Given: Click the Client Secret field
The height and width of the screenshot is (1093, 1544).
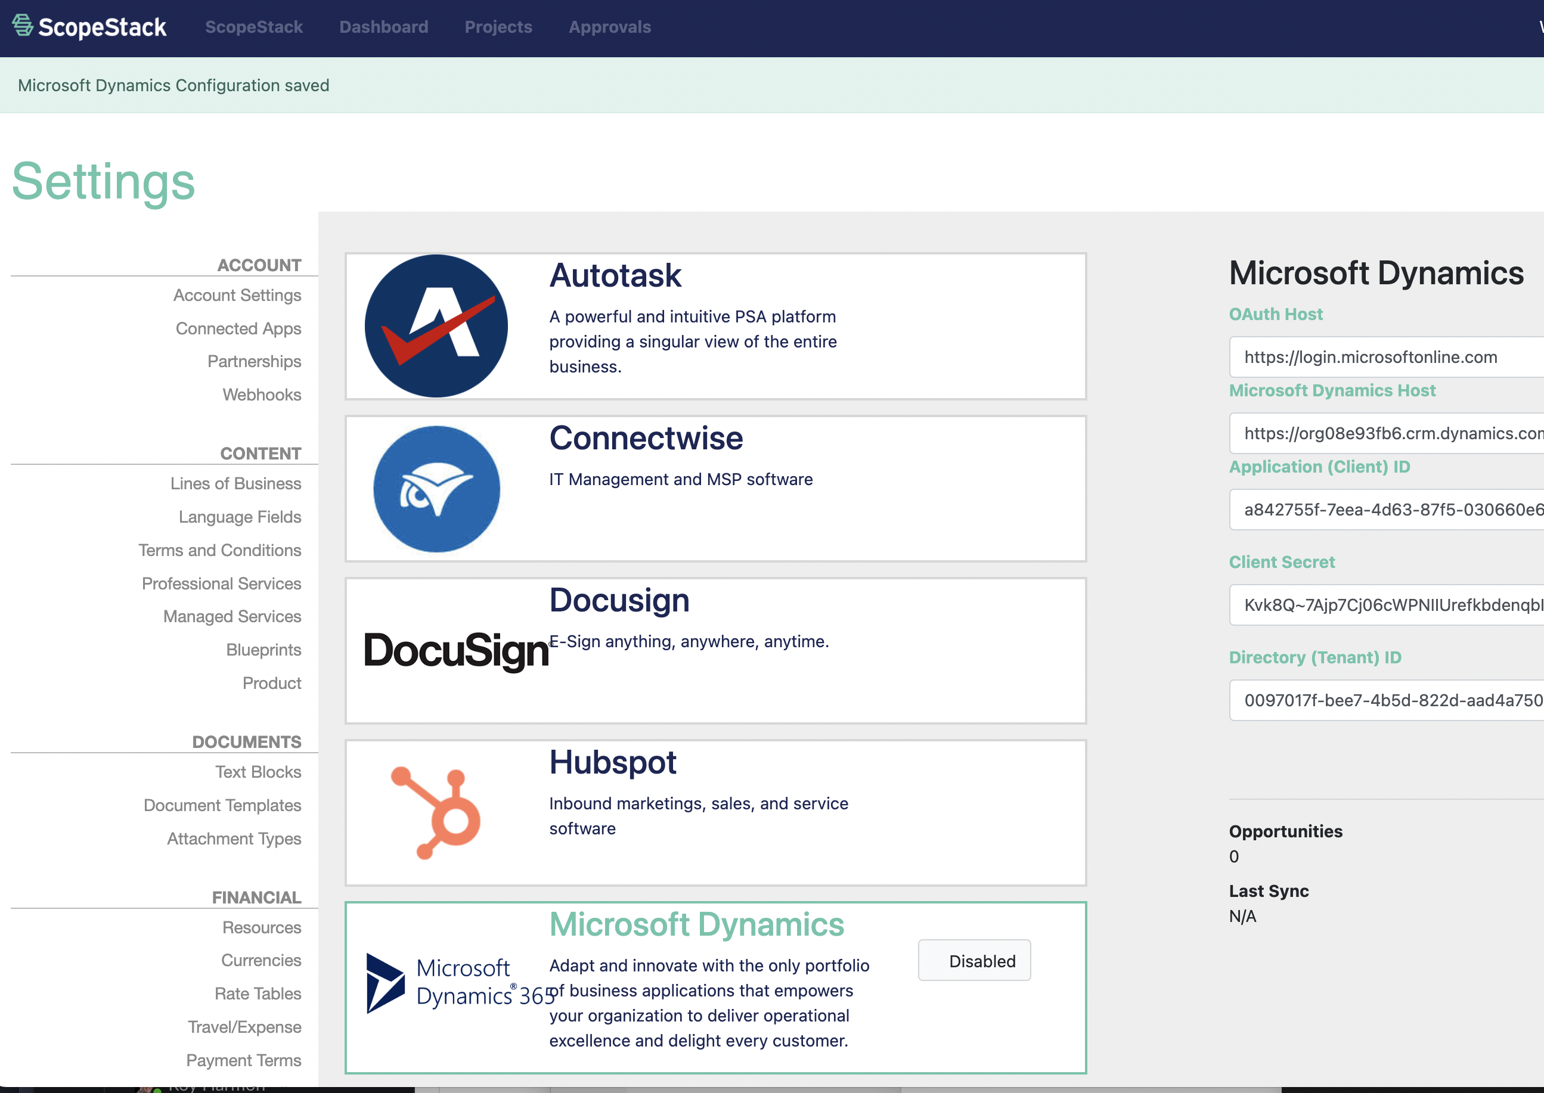Looking at the screenshot, I should pyautogui.click(x=1387, y=605).
